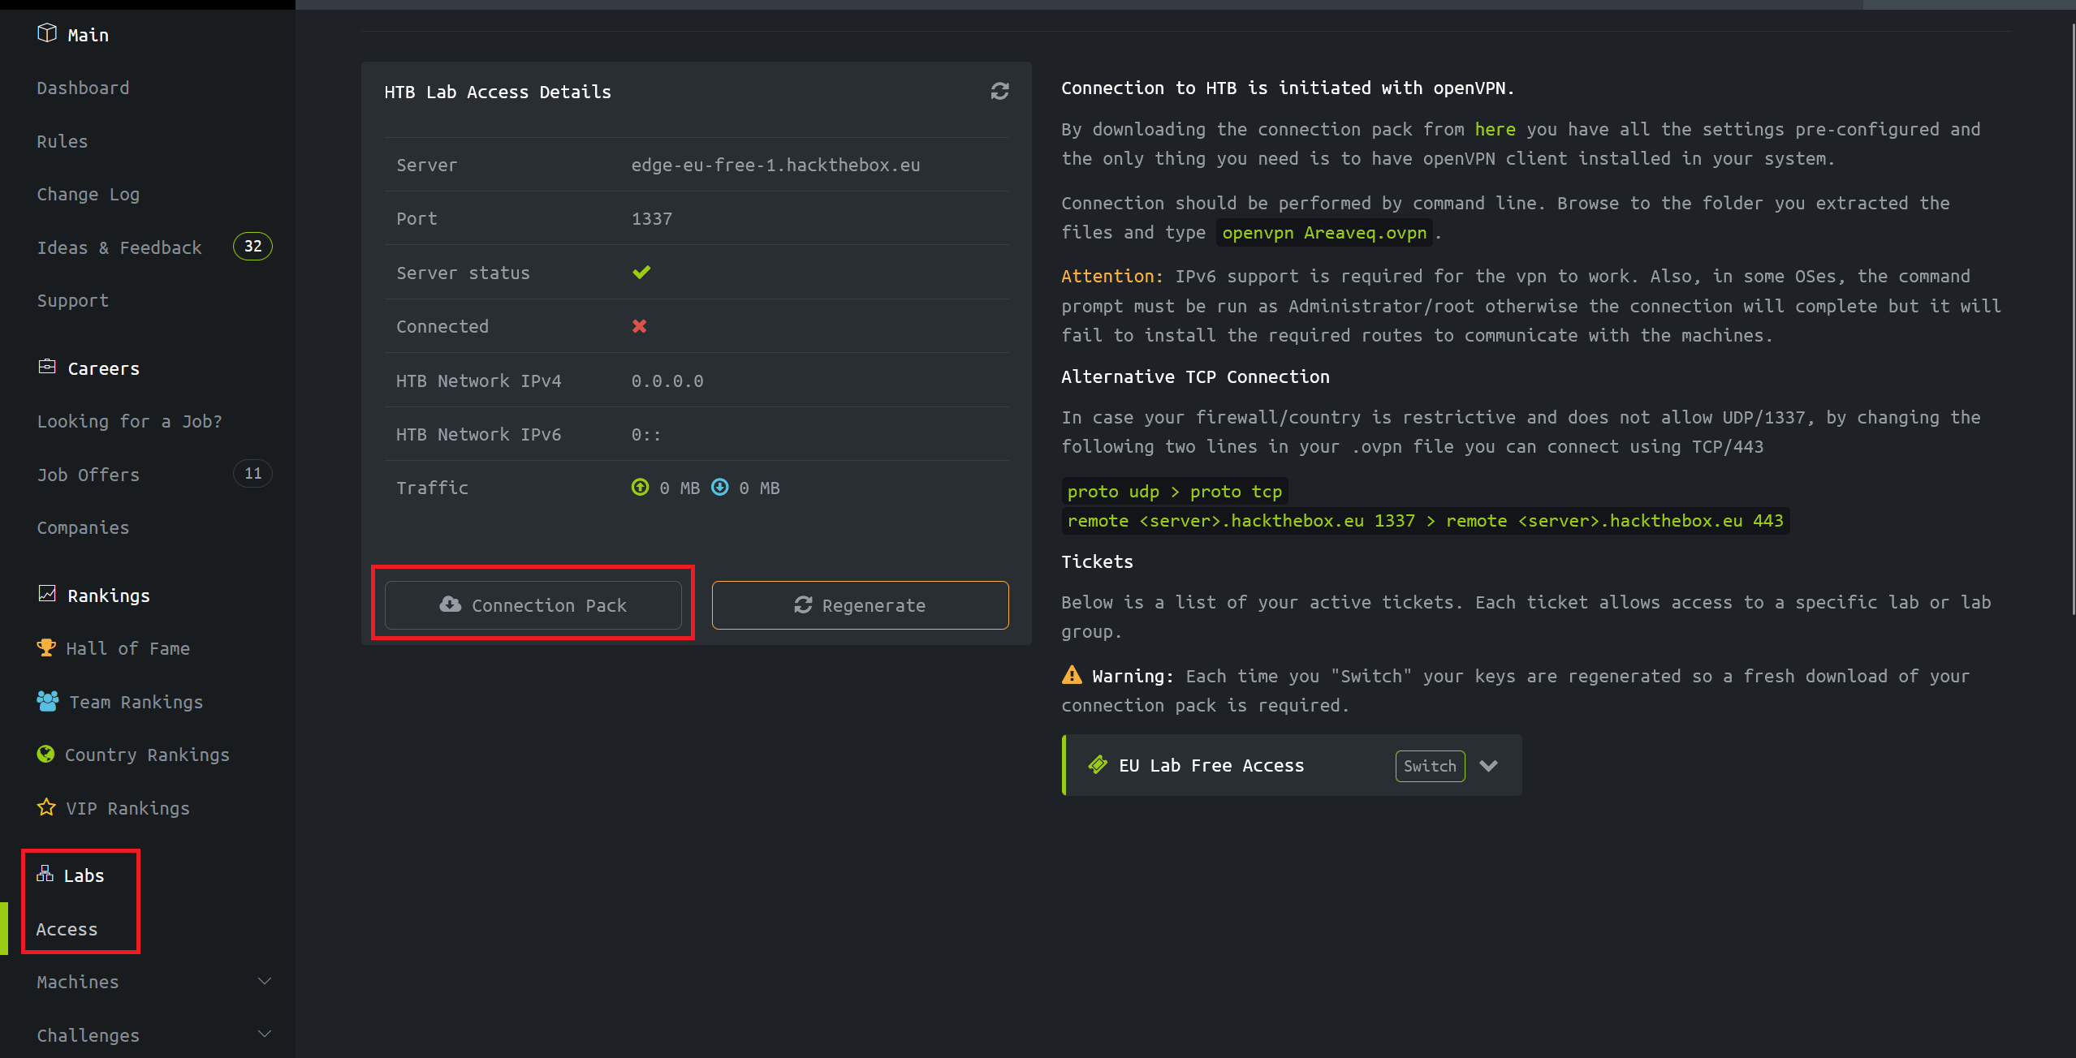
Task: Refresh the HTB Lab Access Details panel
Action: (x=999, y=91)
